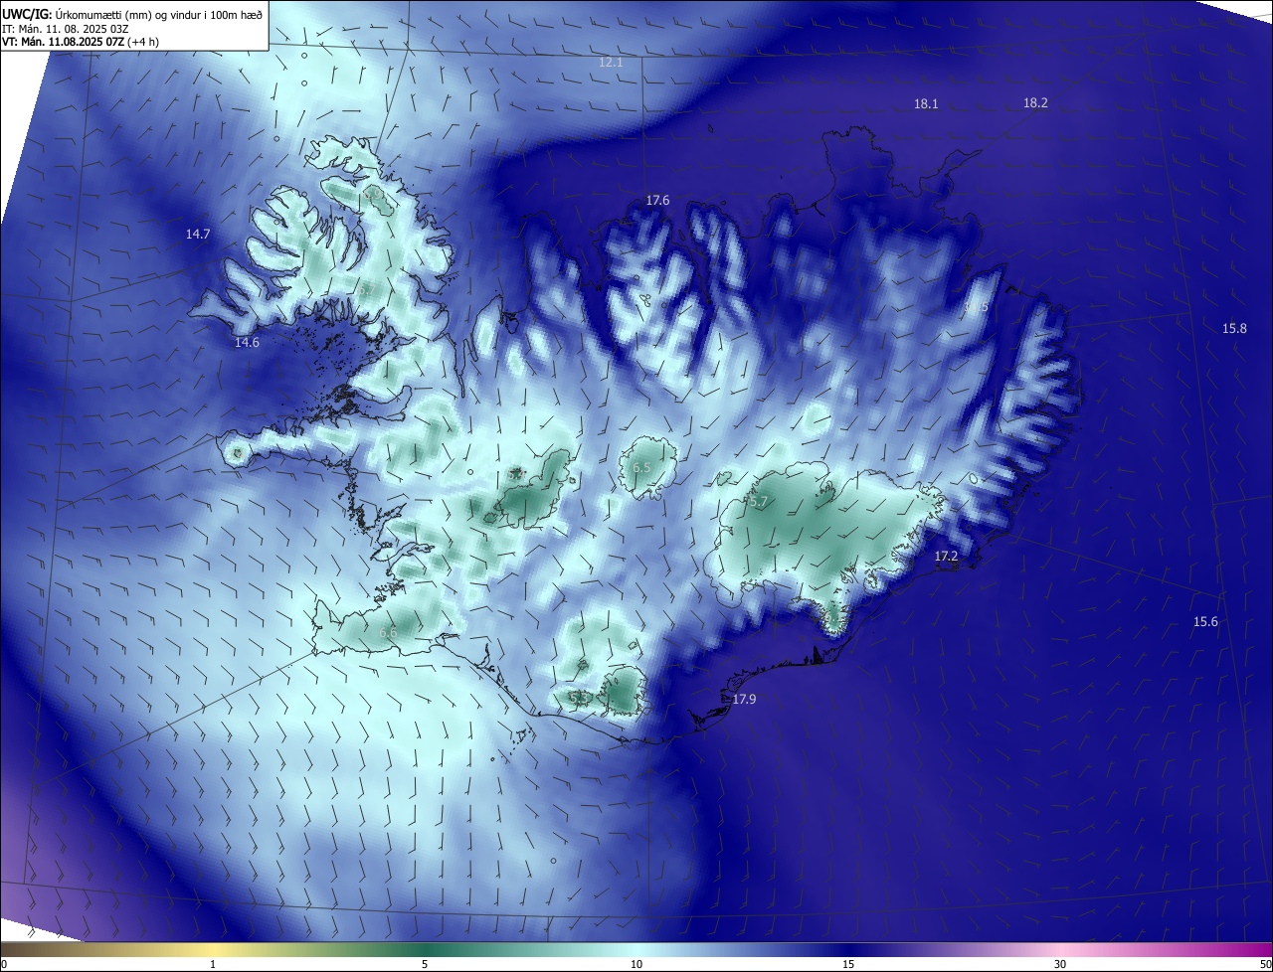Click the 30 tick on color scale
The width and height of the screenshot is (1273, 972).
pos(1060,964)
